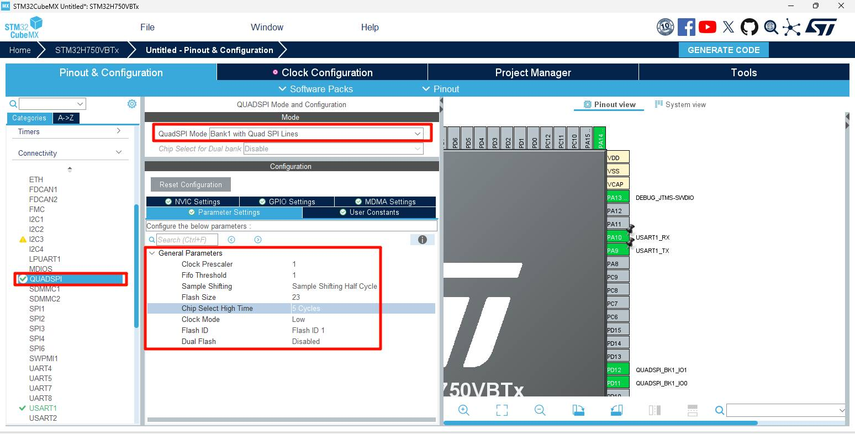Open the Facebook icon link
The image size is (855, 434).
pos(687,27)
